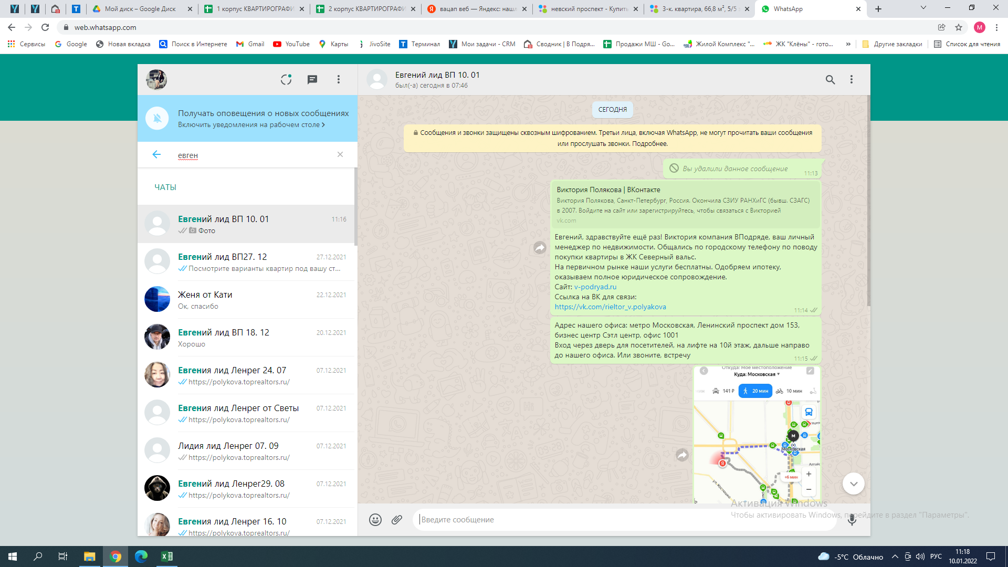Search within the conversation
The image size is (1008, 567).
(830, 79)
